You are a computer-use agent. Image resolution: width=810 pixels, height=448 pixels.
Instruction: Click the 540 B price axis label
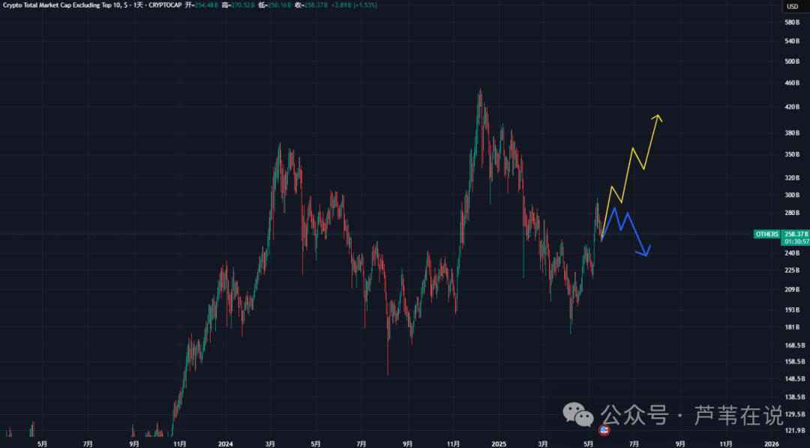(x=793, y=40)
